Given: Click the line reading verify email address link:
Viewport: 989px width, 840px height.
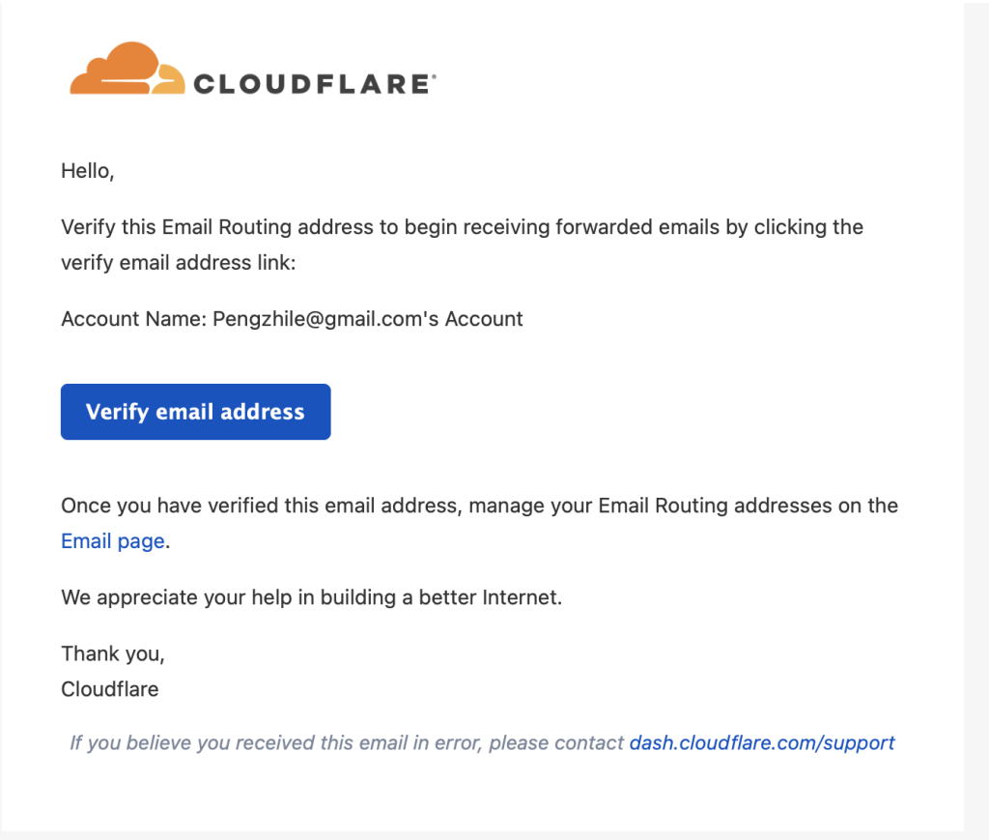Looking at the screenshot, I should point(179,263).
